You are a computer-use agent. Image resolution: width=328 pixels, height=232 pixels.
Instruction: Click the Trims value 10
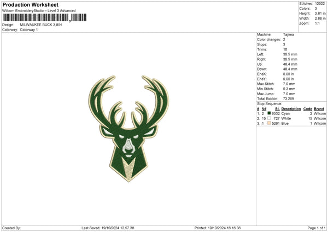click(285, 49)
